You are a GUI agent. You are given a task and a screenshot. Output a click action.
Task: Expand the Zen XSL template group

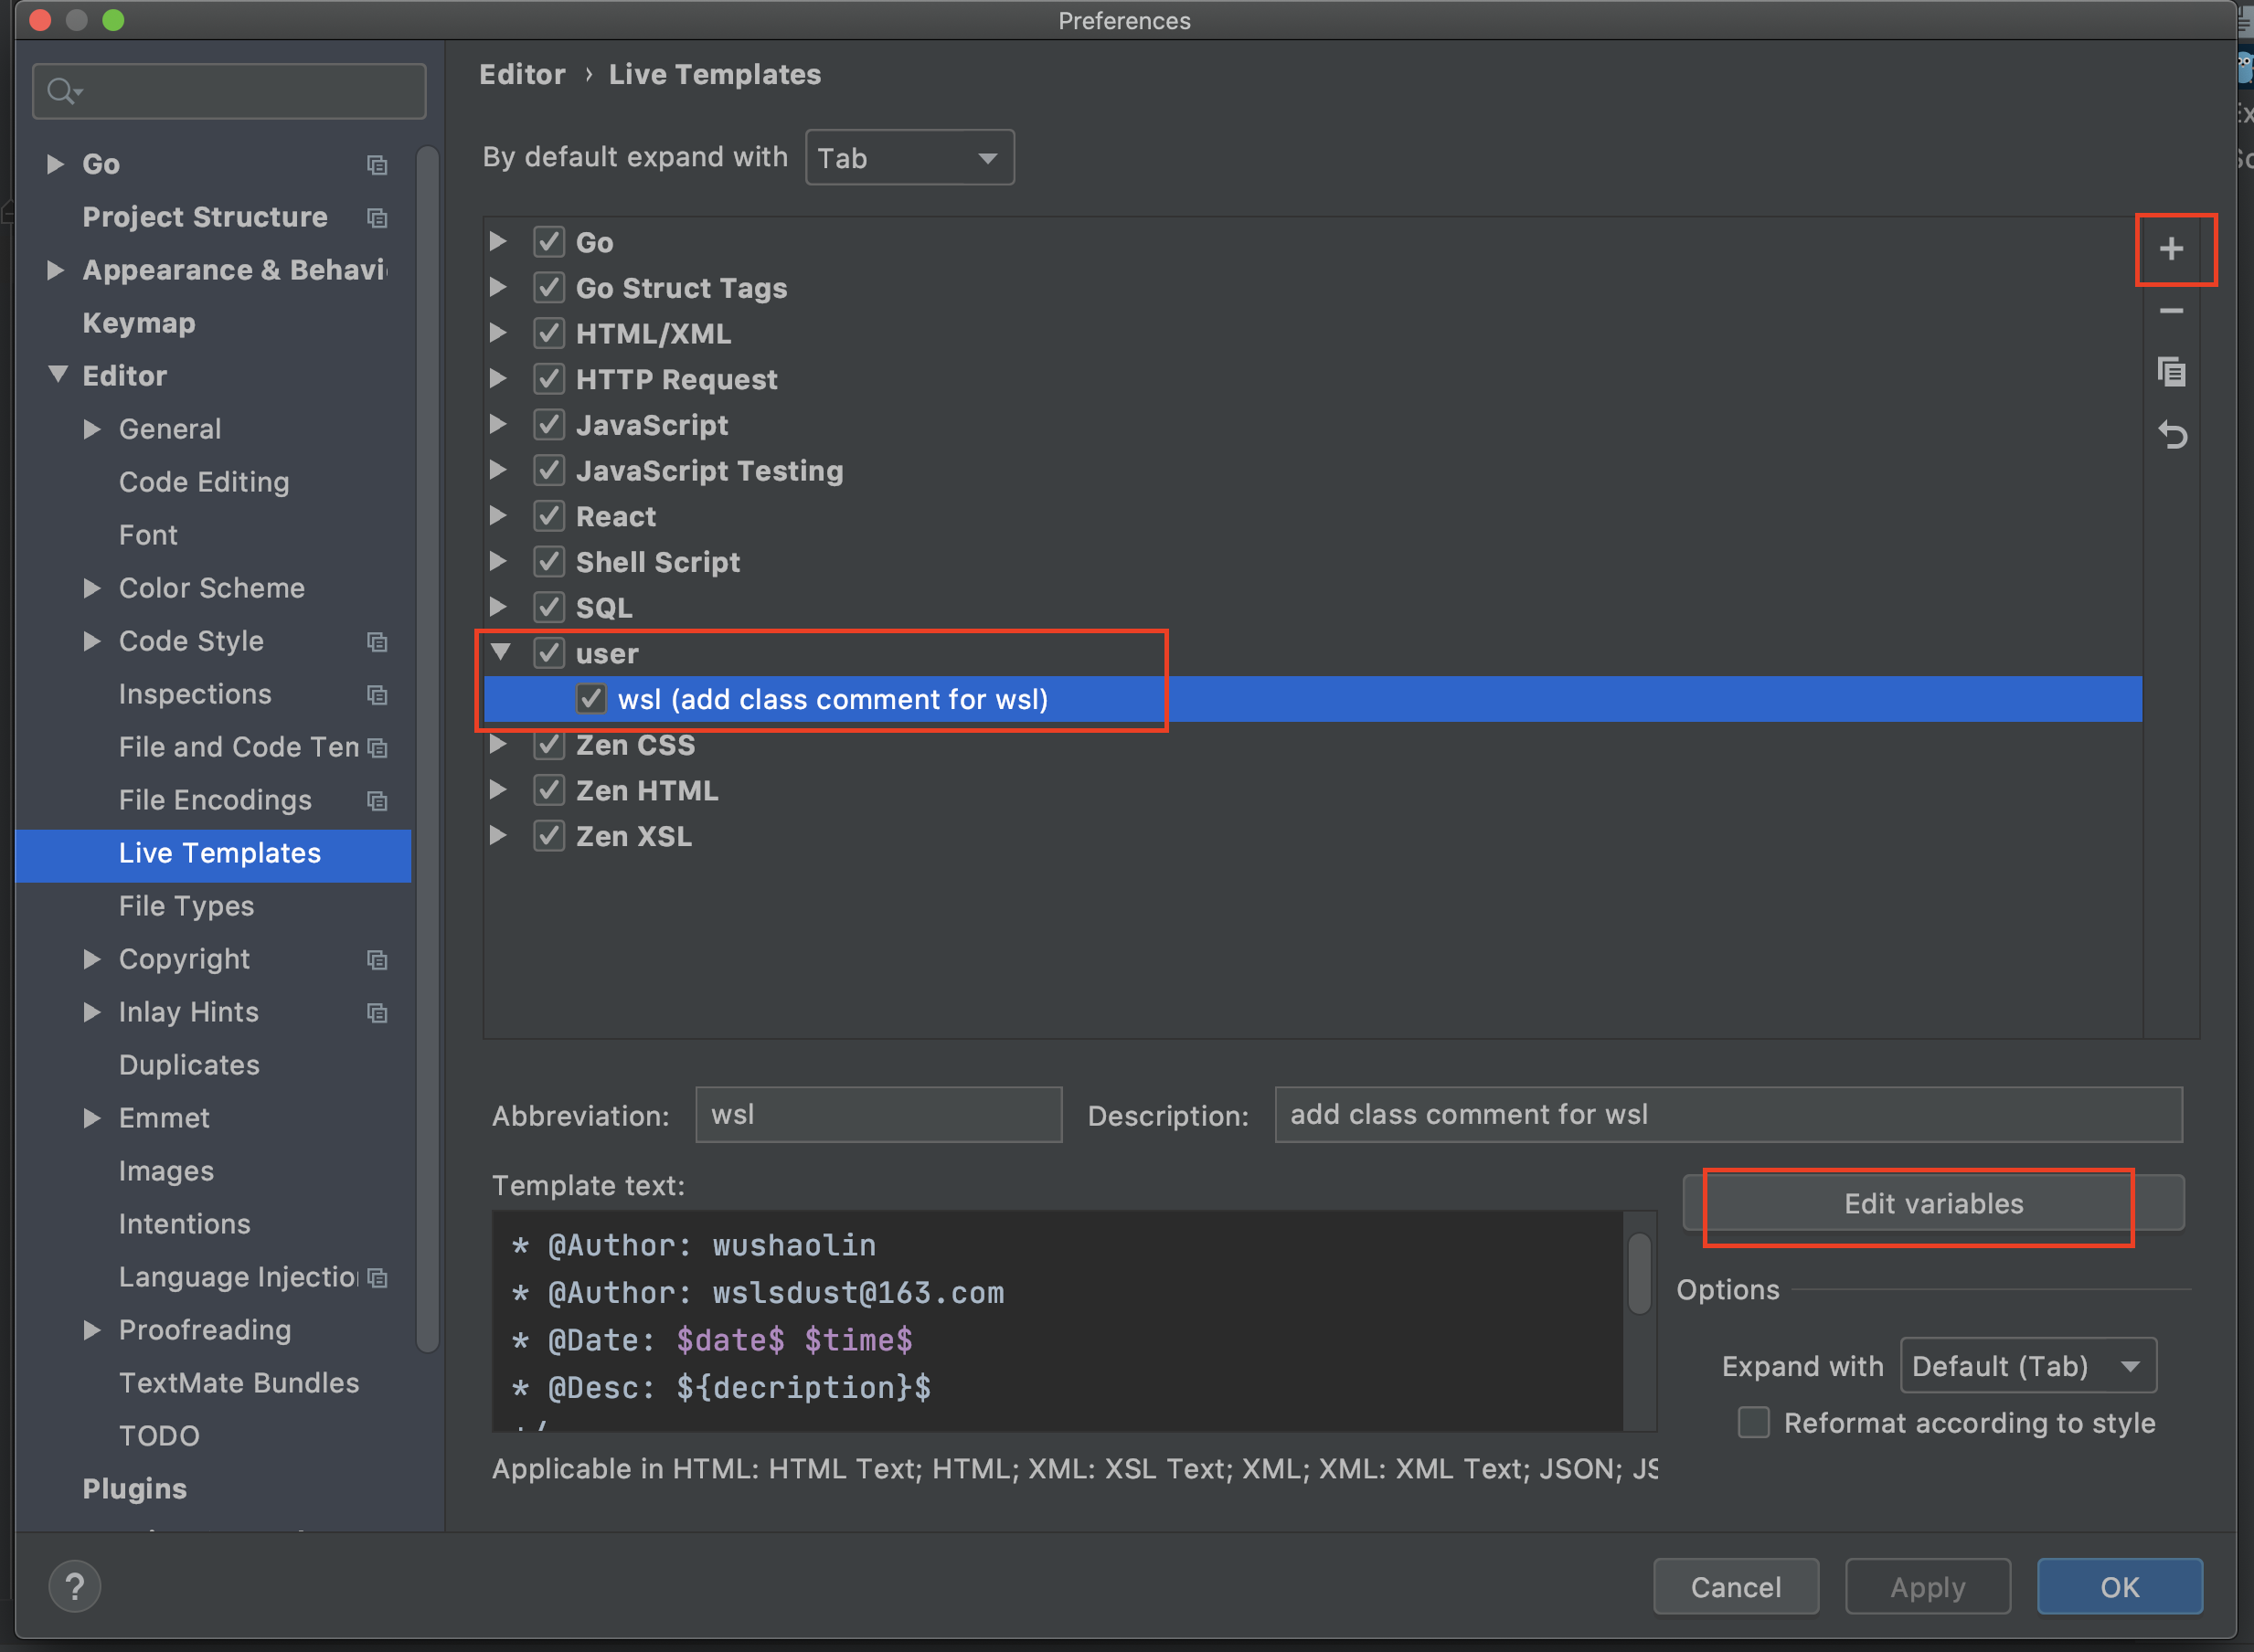tap(497, 836)
